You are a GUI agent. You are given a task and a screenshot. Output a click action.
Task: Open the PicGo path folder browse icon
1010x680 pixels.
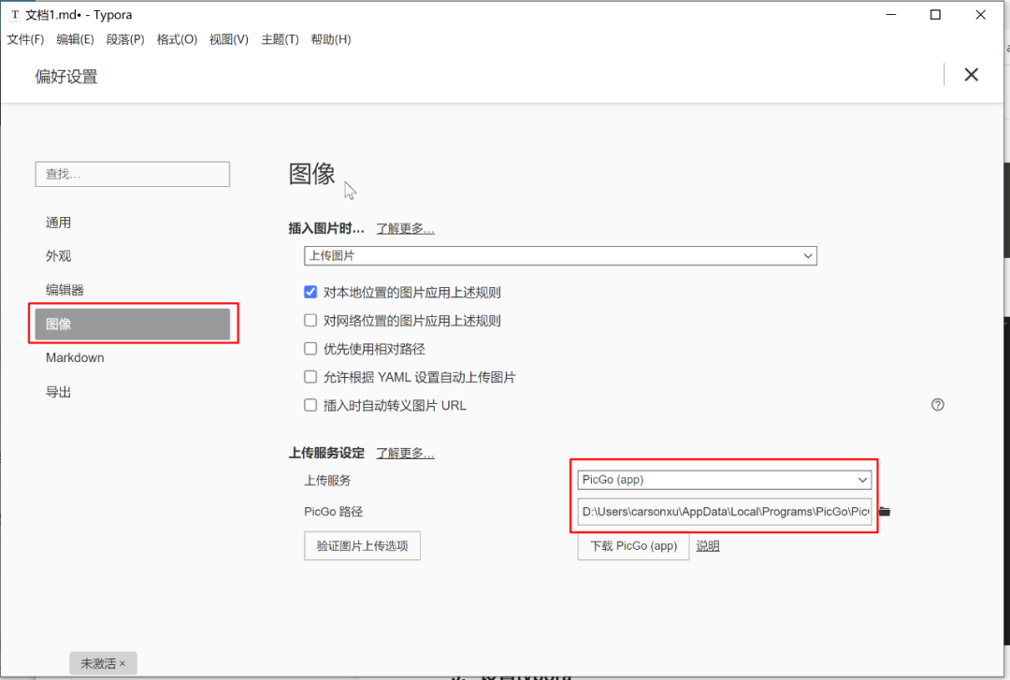click(x=885, y=511)
